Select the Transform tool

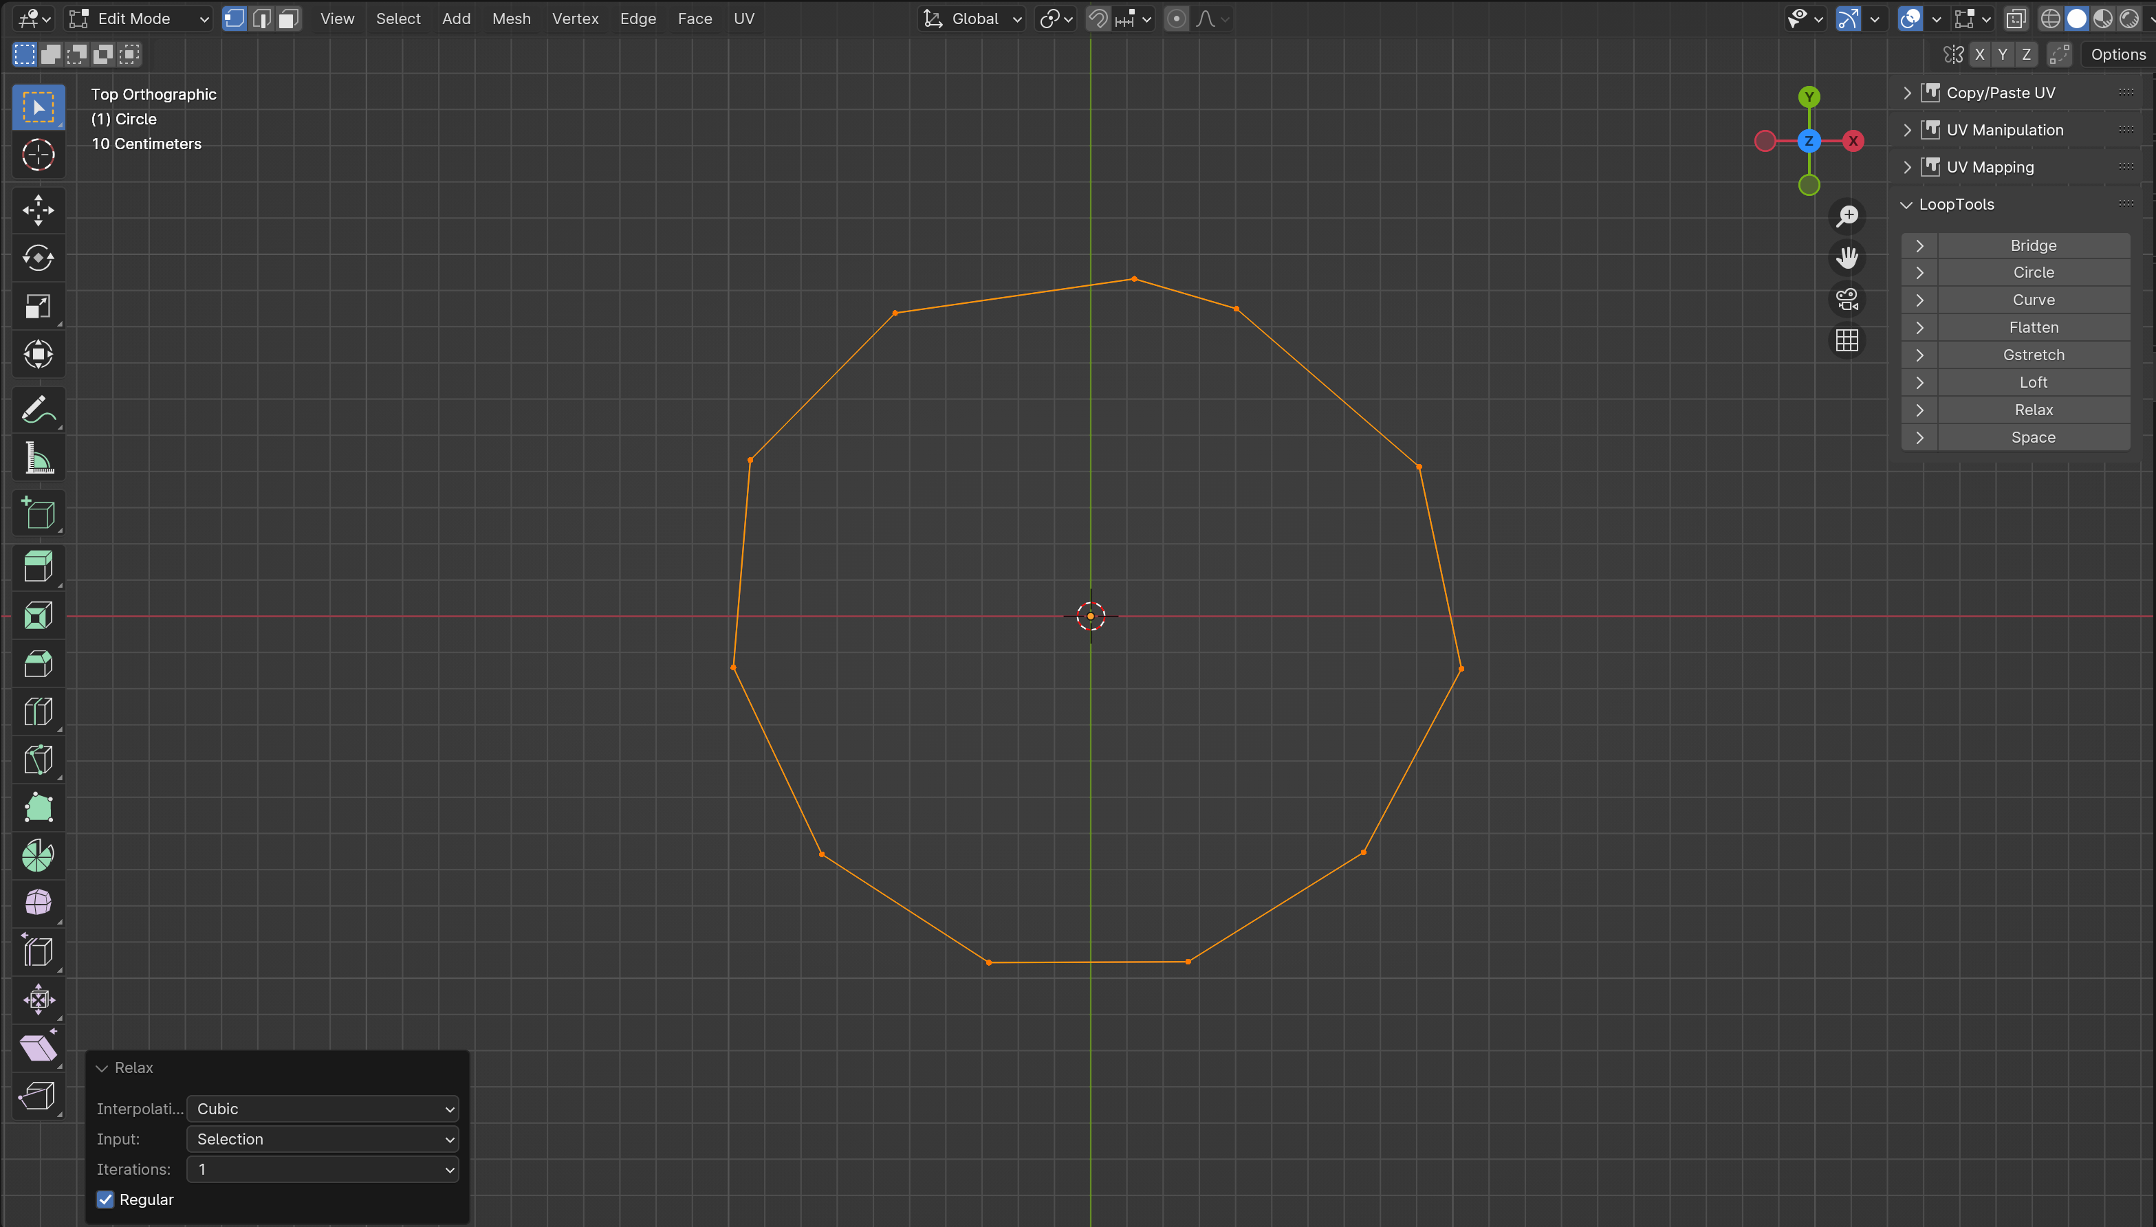click(38, 354)
